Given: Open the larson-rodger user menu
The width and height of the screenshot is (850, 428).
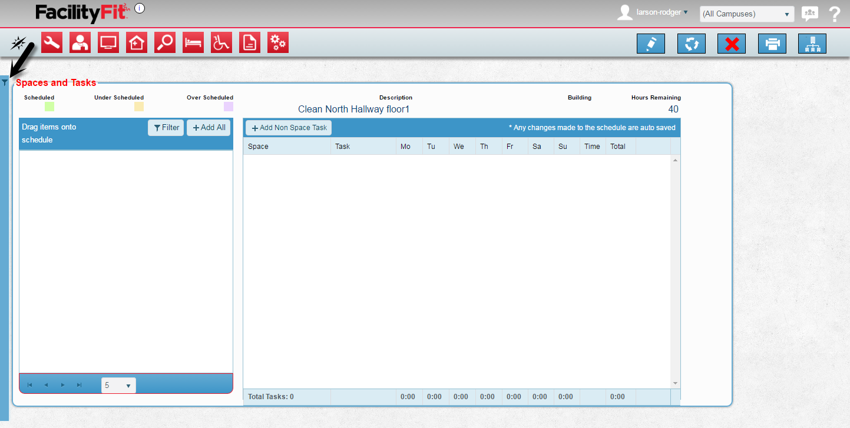Looking at the screenshot, I should [662, 12].
